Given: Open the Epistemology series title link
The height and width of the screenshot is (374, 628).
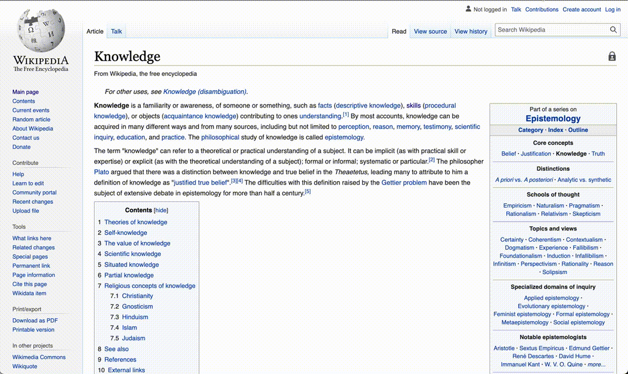Looking at the screenshot, I should coord(553,118).
